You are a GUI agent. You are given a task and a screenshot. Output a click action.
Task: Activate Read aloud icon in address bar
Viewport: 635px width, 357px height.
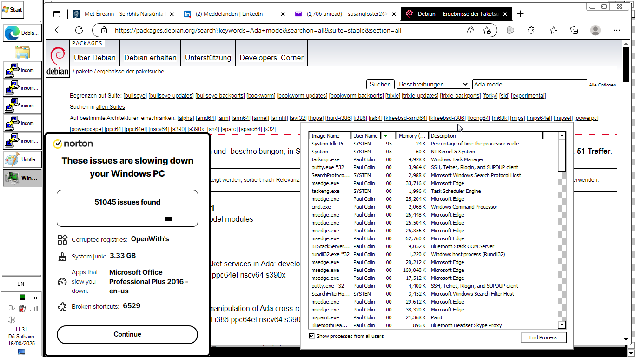[x=470, y=30]
